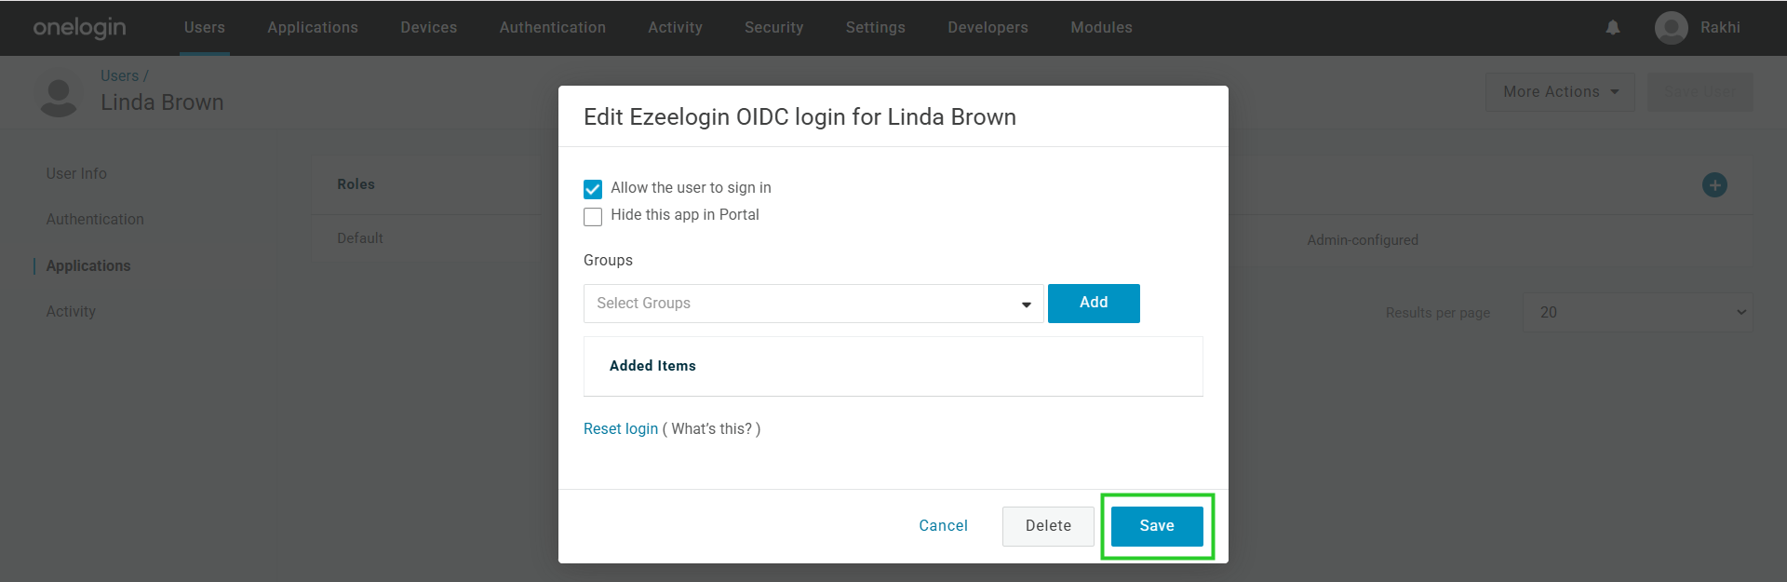Viewport: 1787px width, 582px height.
Task: Click the Reset login link
Action: (621, 429)
